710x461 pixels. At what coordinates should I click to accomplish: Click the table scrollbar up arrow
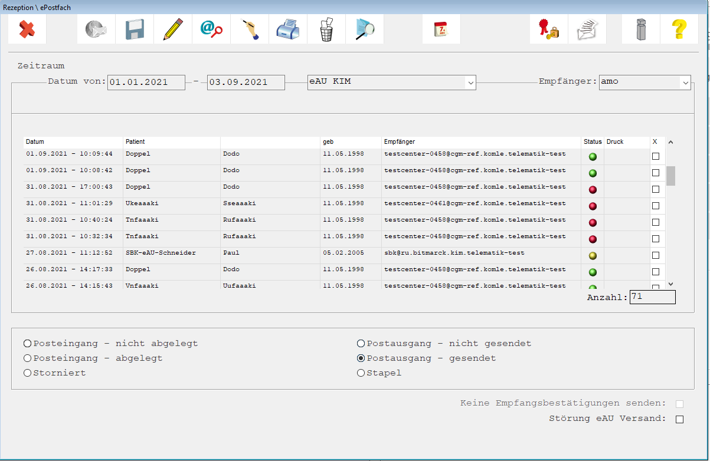point(670,142)
